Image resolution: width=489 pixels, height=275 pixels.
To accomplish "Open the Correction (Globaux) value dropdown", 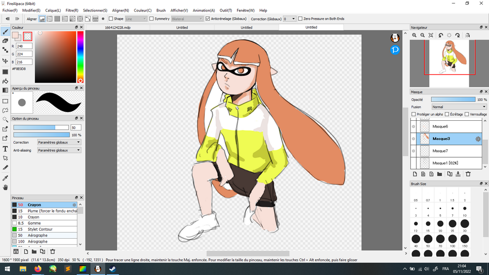I will [289, 19].
